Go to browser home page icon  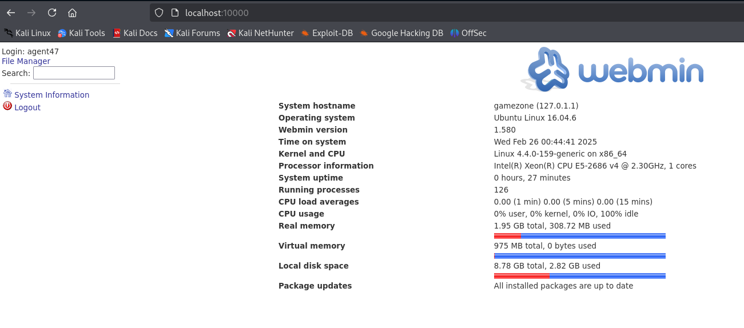click(x=72, y=13)
